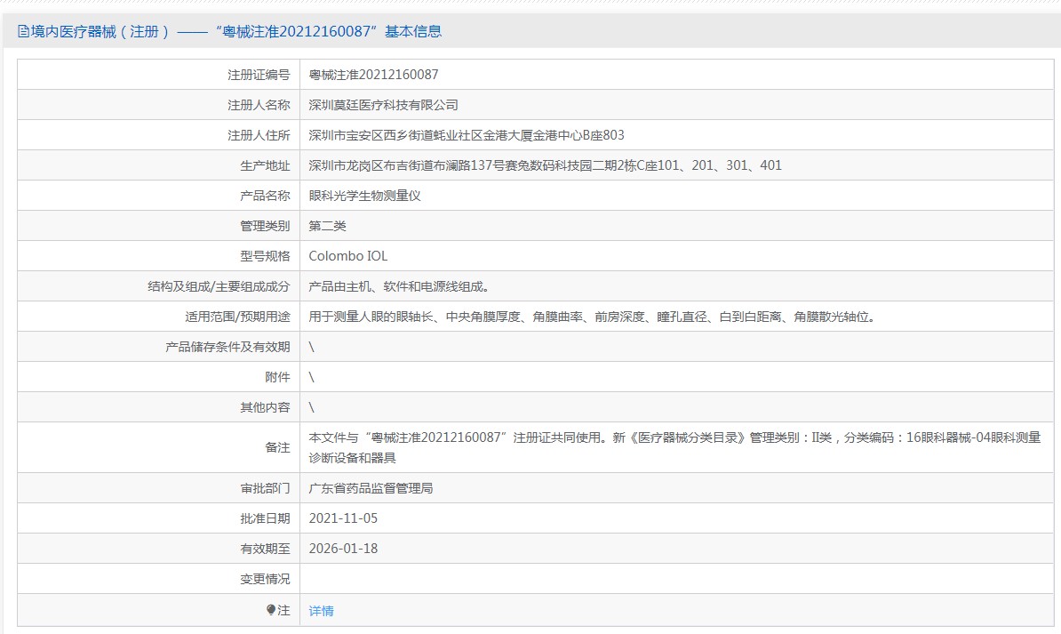Open the 详情 link in the bottom row
Image resolution: width=1061 pixels, height=634 pixels.
pyautogui.click(x=321, y=611)
